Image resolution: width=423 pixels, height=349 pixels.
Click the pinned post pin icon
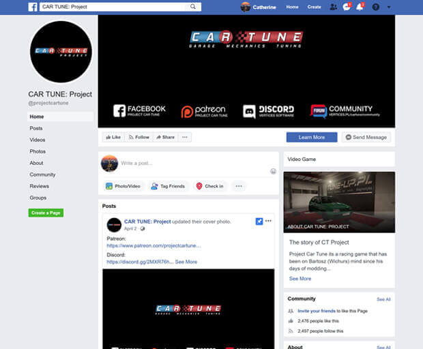(x=259, y=222)
